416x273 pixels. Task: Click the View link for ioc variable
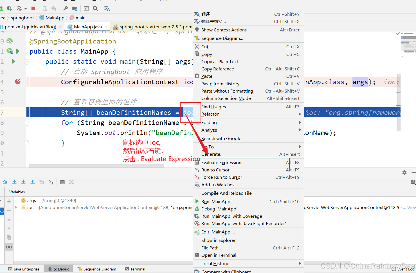click(411, 207)
